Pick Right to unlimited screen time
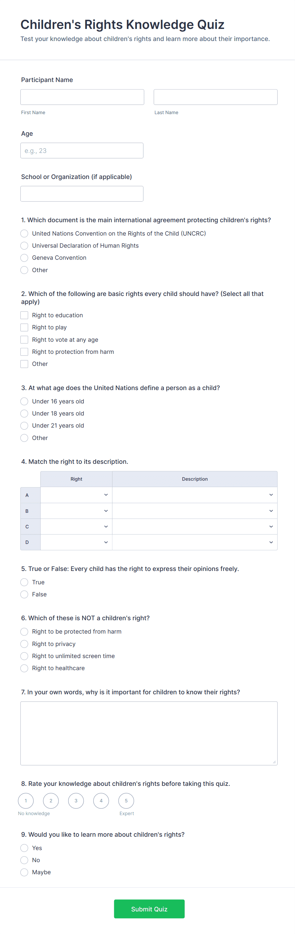The image size is (295, 934). click(24, 656)
